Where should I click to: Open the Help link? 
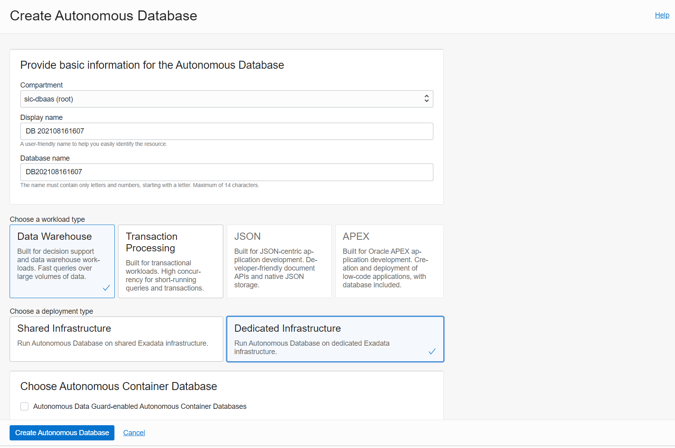(x=662, y=15)
